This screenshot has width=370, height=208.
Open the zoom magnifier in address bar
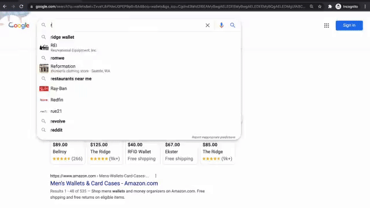(x=312, y=6)
